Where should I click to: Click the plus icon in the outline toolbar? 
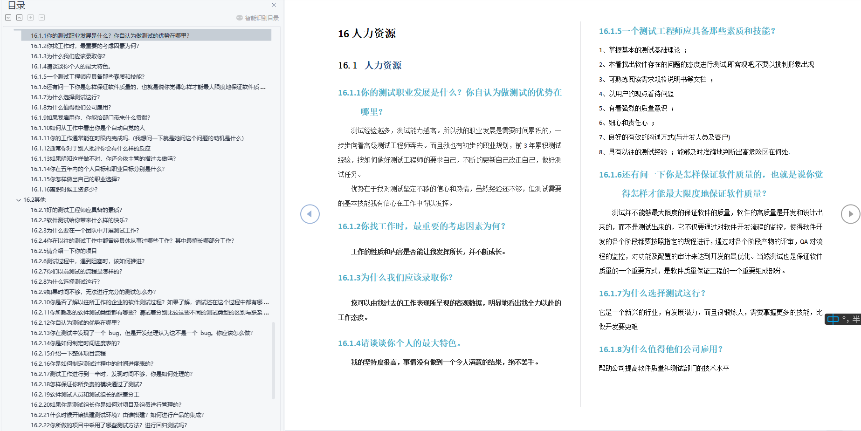31,18
